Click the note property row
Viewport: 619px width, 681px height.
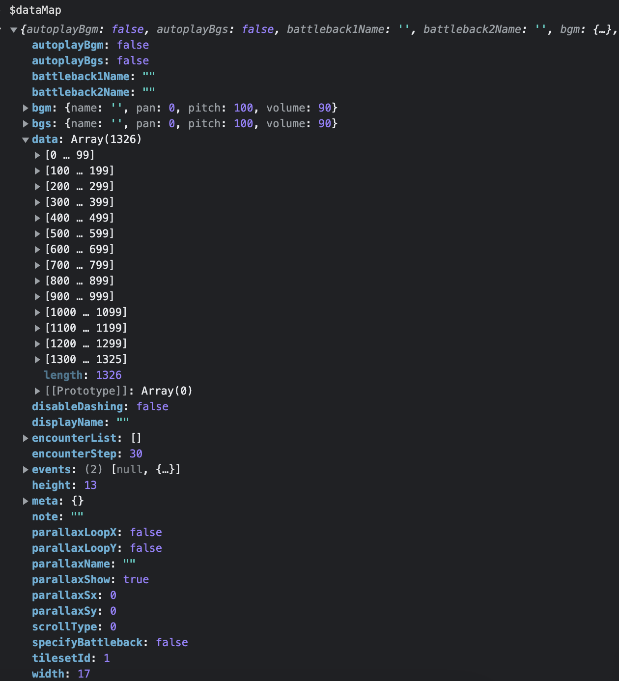click(57, 517)
